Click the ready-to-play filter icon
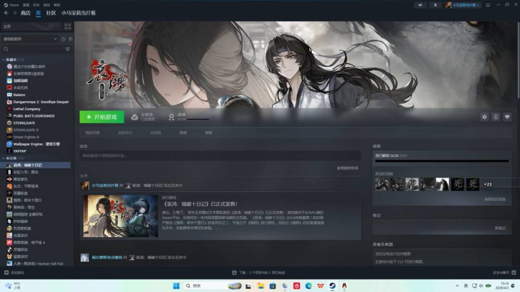Screen dimensions: 520x292 tap(70, 39)
